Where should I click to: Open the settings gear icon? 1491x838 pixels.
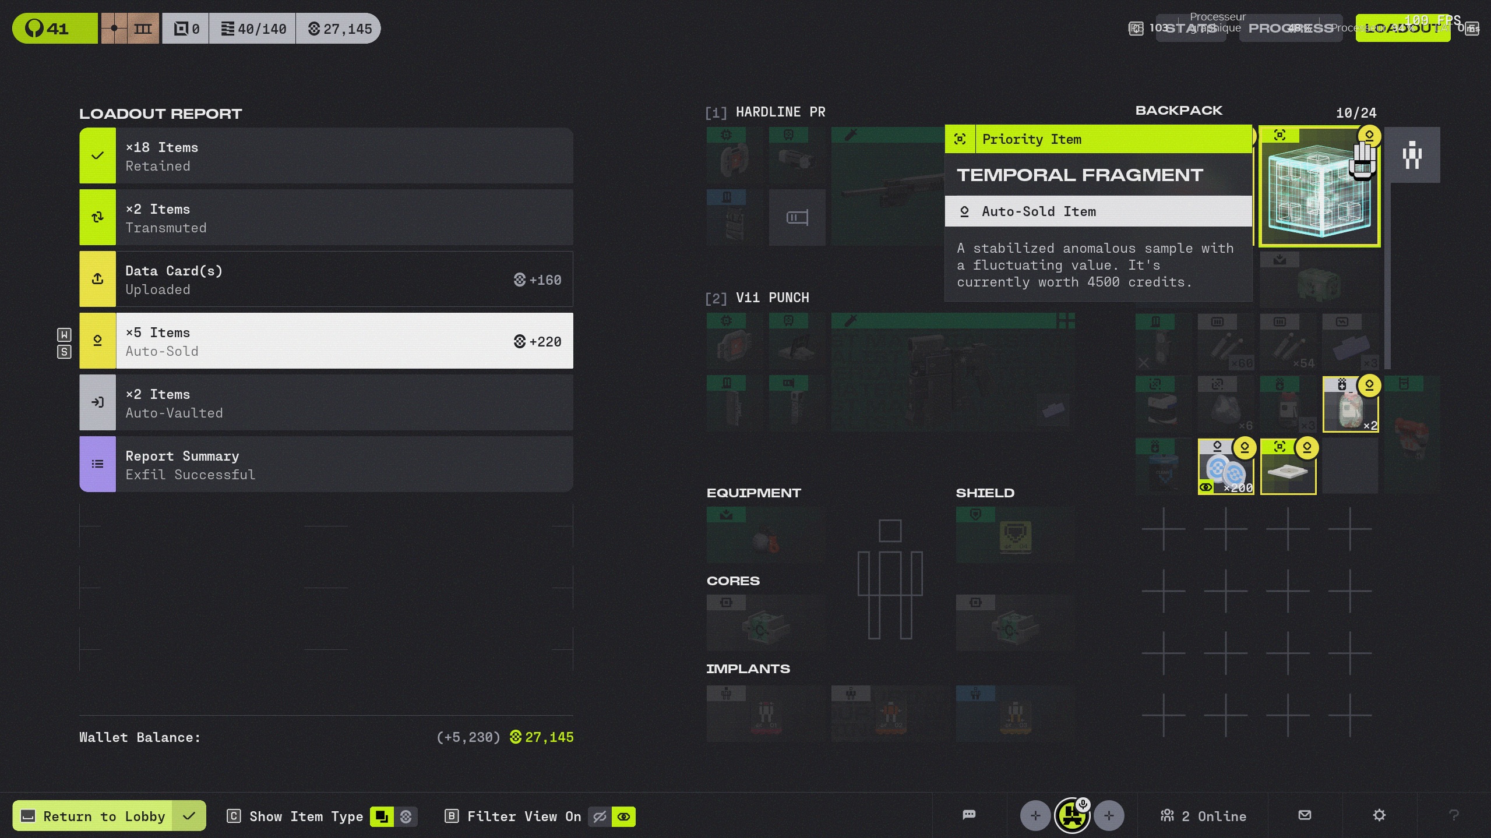click(1379, 815)
